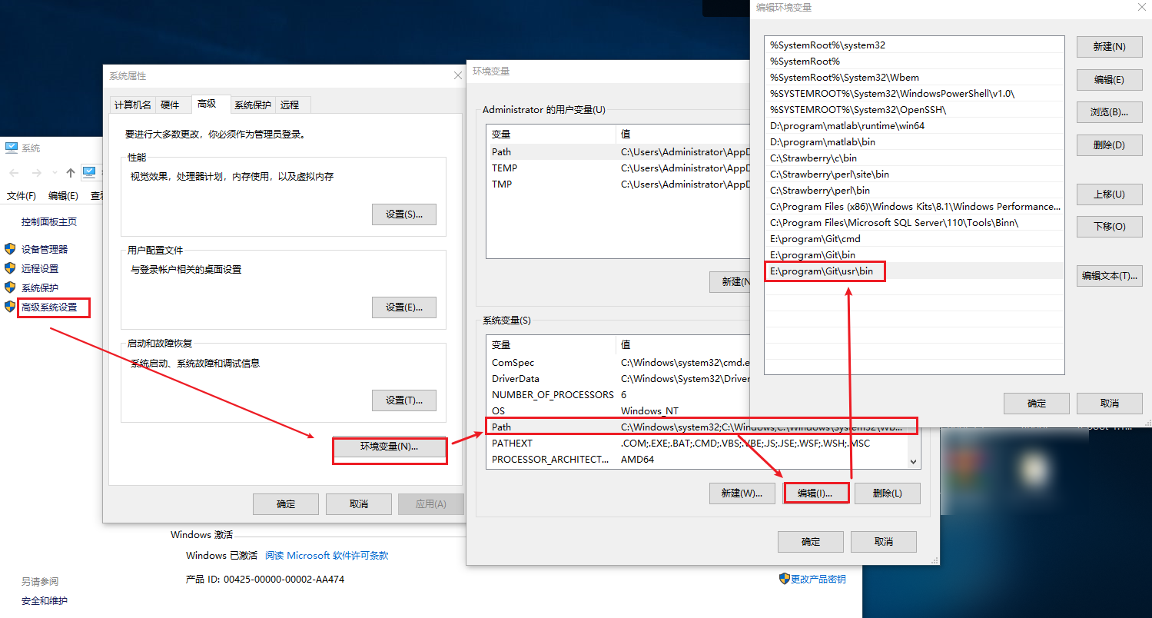Image resolution: width=1152 pixels, height=618 pixels.
Task: Click 设置(S) button under 性能
Action: pyautogui.click(x=404, y=214)
